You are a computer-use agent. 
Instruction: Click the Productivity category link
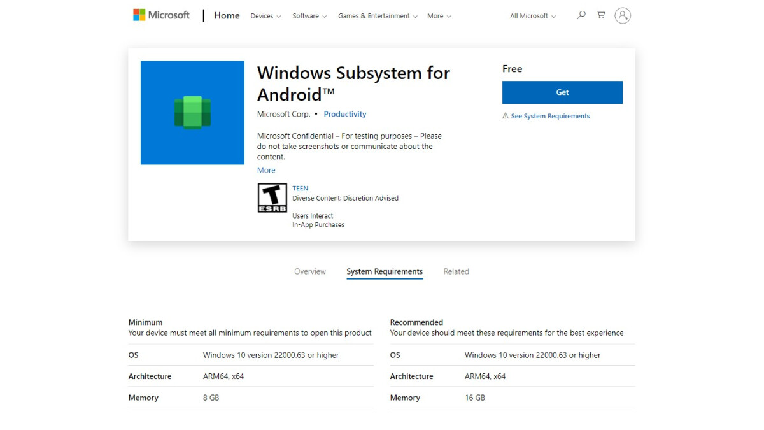click(x=344, y=114)
